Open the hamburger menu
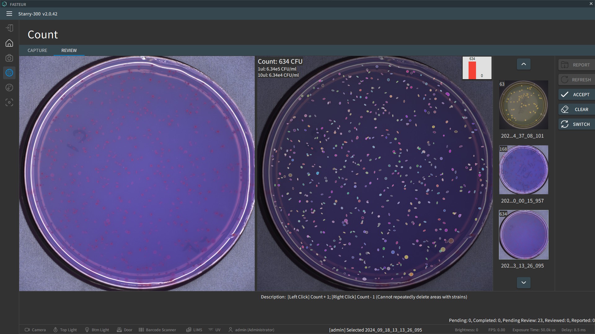The image size is (595, 334). [x=9, y=14]
